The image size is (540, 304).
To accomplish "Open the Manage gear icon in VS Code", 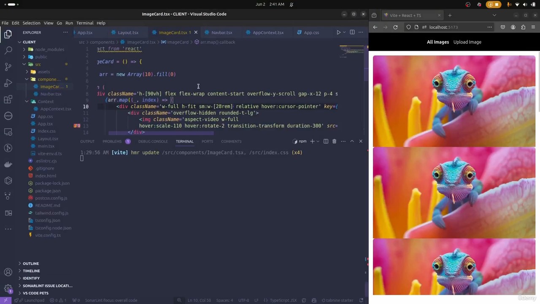I will 8,289.
